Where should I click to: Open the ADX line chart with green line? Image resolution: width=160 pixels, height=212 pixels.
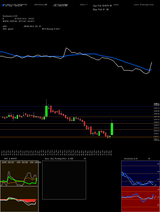pyautogui.click(x=19, y=173)
